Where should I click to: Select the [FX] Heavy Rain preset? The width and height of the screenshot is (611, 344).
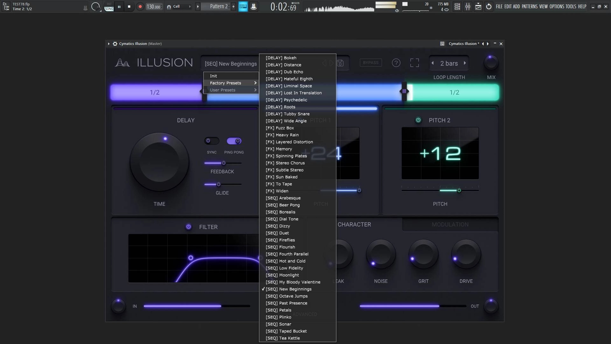[298, 135]
